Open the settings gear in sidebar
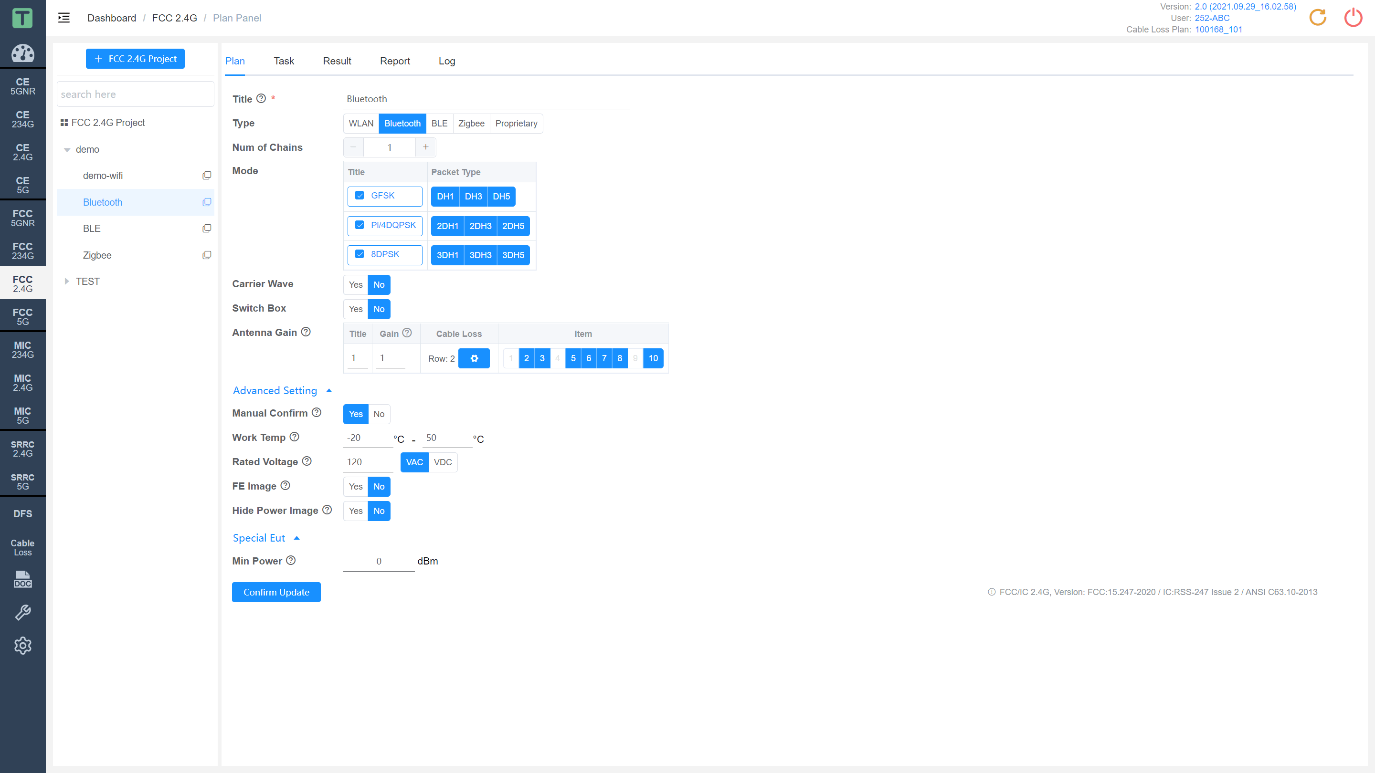 click(22, 646)
